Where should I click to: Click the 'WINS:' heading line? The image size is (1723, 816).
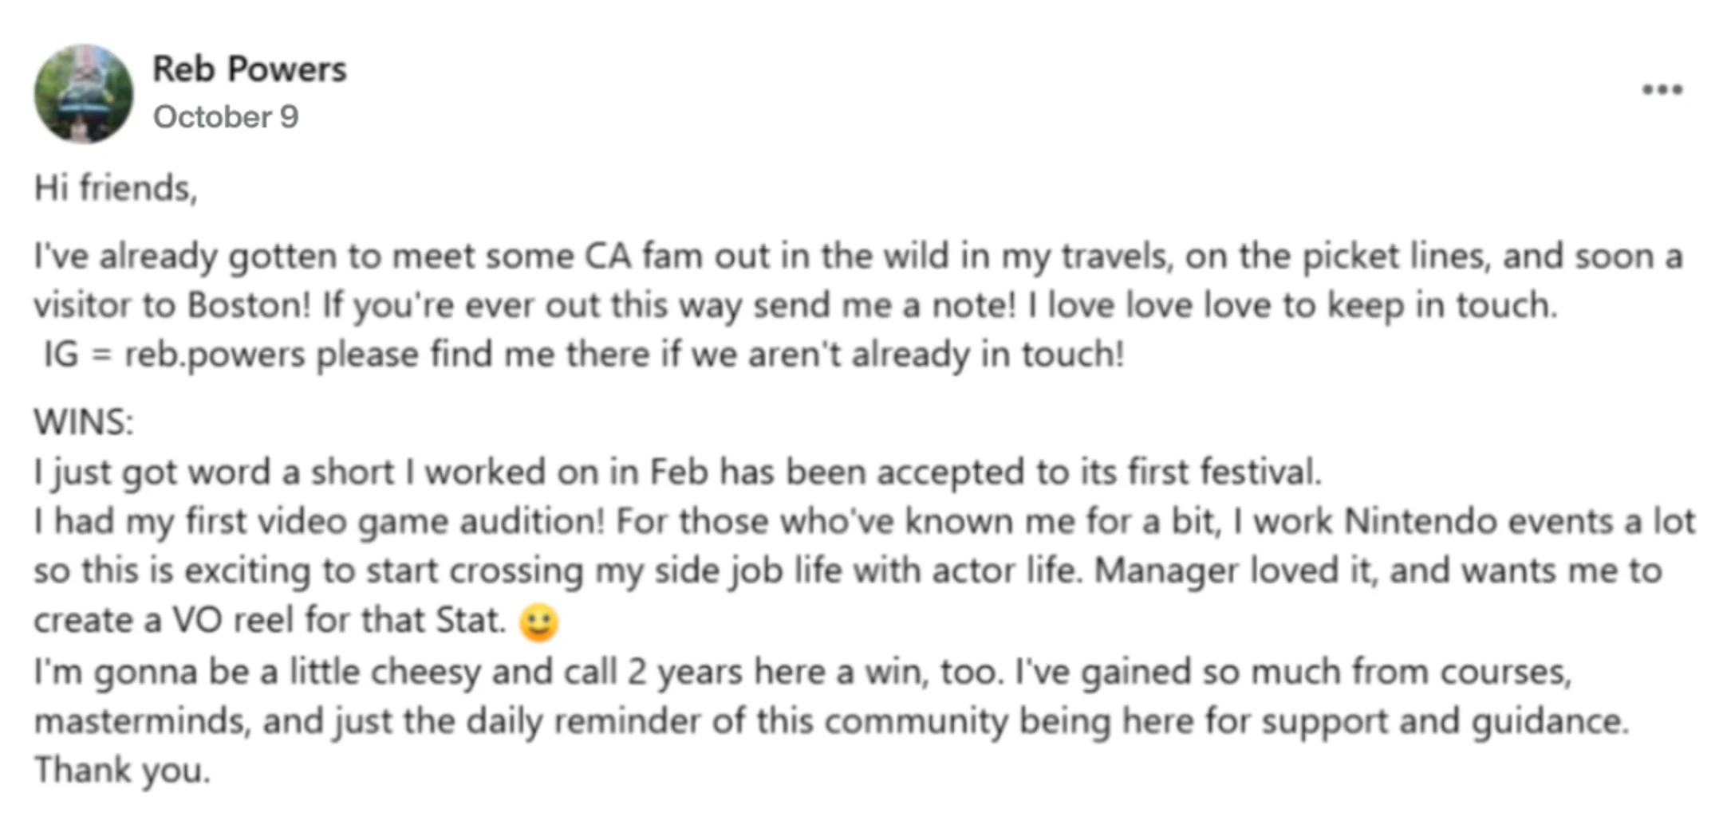pyautogui.click(x=84, y=422)
